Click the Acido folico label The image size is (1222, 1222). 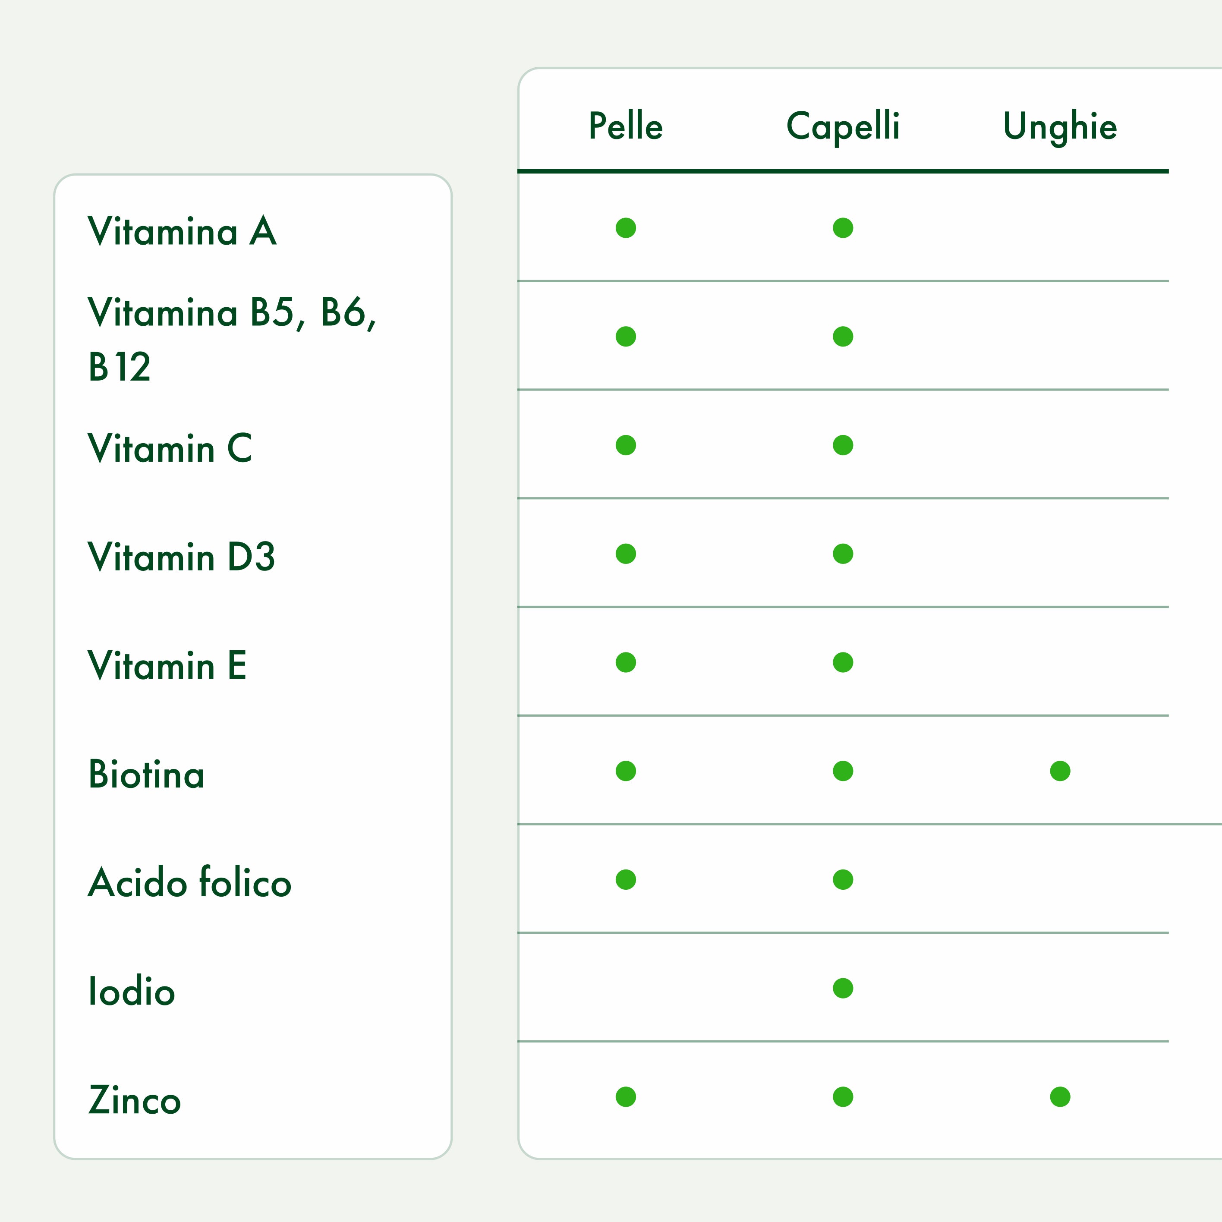click(x=190, y=882)
